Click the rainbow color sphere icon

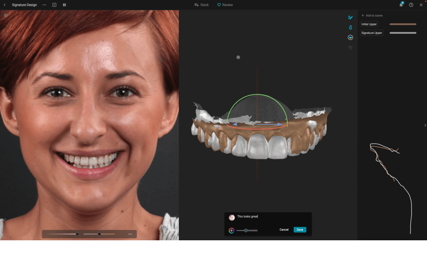tap(350, 37)
